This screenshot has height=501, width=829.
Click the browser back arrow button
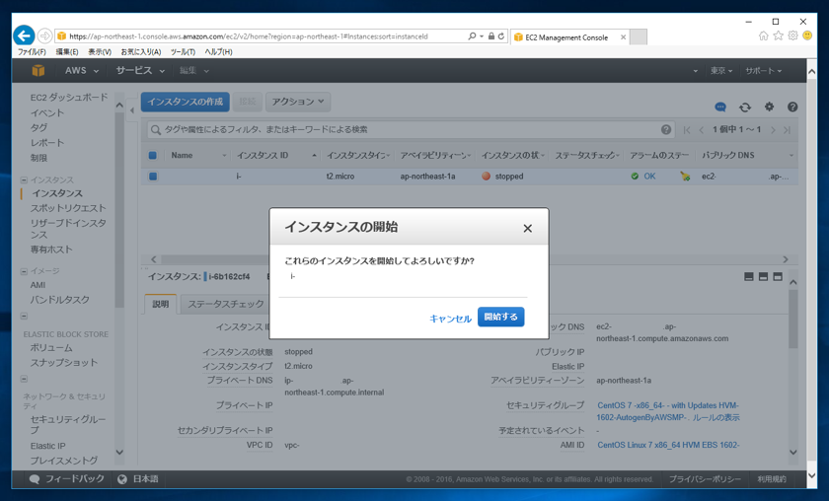[x=24, y=36]
